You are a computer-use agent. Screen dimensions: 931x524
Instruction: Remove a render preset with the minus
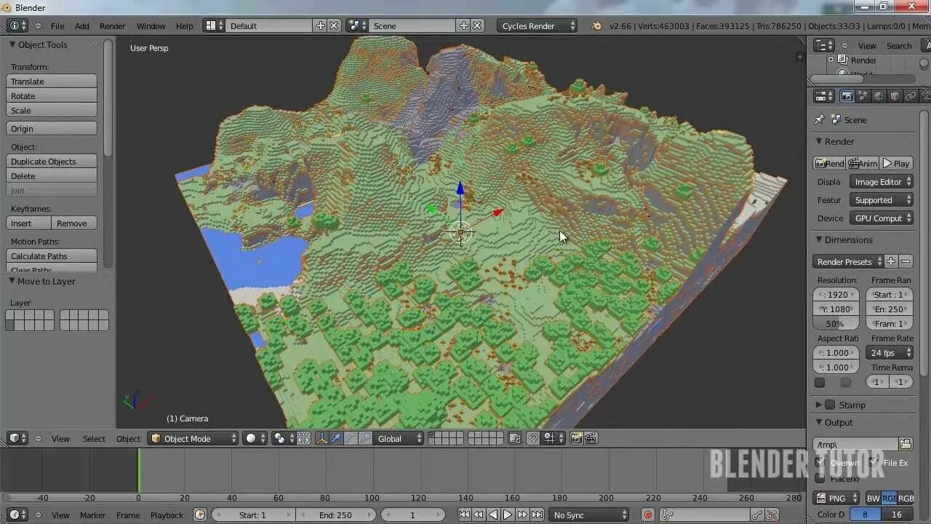[906, 261]
